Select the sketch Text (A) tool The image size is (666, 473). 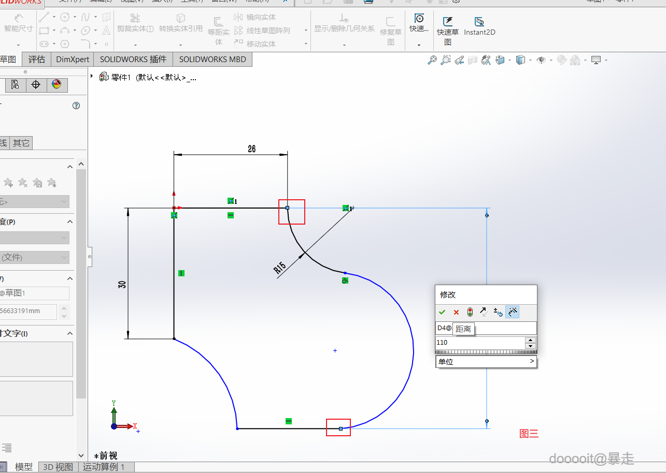(x=106, y=31)
